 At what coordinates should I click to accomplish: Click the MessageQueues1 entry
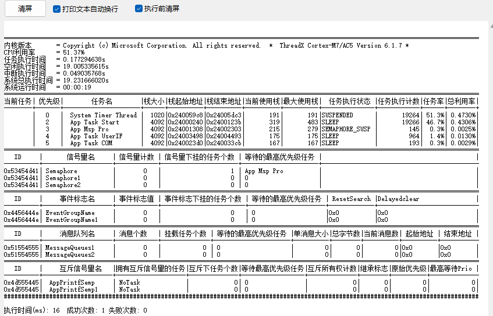click(x=69, y=247)
